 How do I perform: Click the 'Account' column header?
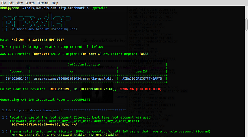16,71
